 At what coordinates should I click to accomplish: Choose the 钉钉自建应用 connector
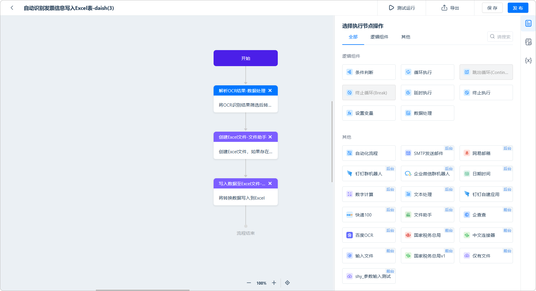tap(486, 194)
